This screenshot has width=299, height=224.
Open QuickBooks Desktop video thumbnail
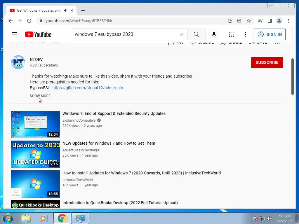point(35,204)
